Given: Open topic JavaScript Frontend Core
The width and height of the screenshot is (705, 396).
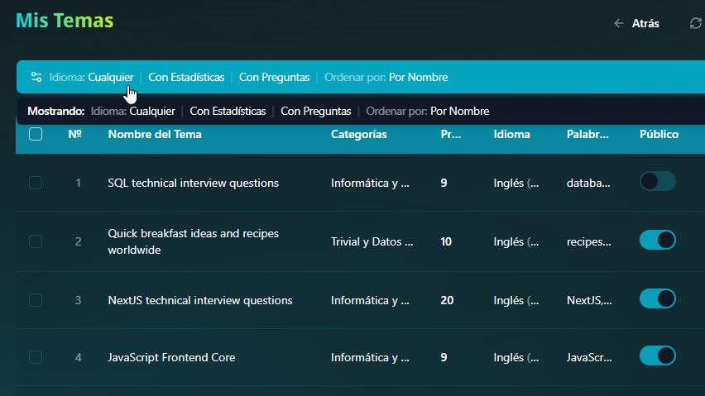Looking at the screenshot, I should coord(171,357).
